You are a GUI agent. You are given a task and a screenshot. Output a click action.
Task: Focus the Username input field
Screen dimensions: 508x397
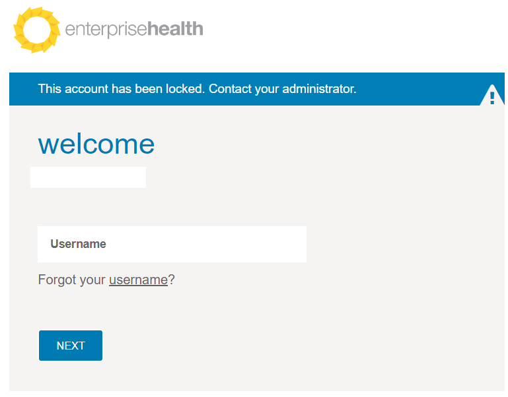pos(172,244)
